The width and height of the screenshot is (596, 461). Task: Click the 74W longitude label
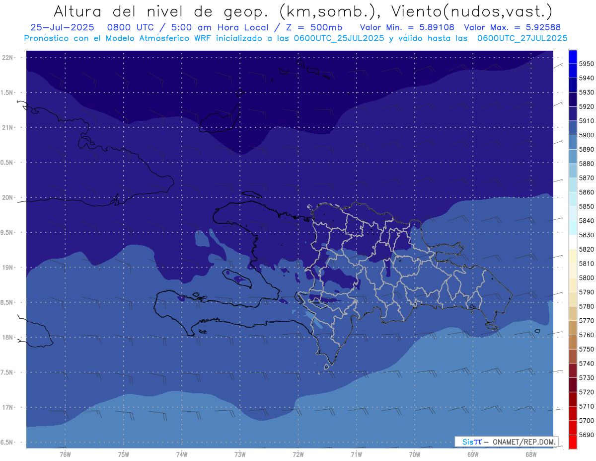pyautogui.click(x=182, y=455)
